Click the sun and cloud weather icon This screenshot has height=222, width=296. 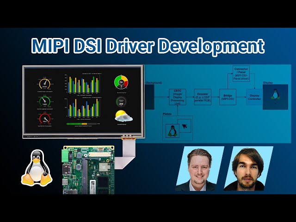[x=123, y=116]
